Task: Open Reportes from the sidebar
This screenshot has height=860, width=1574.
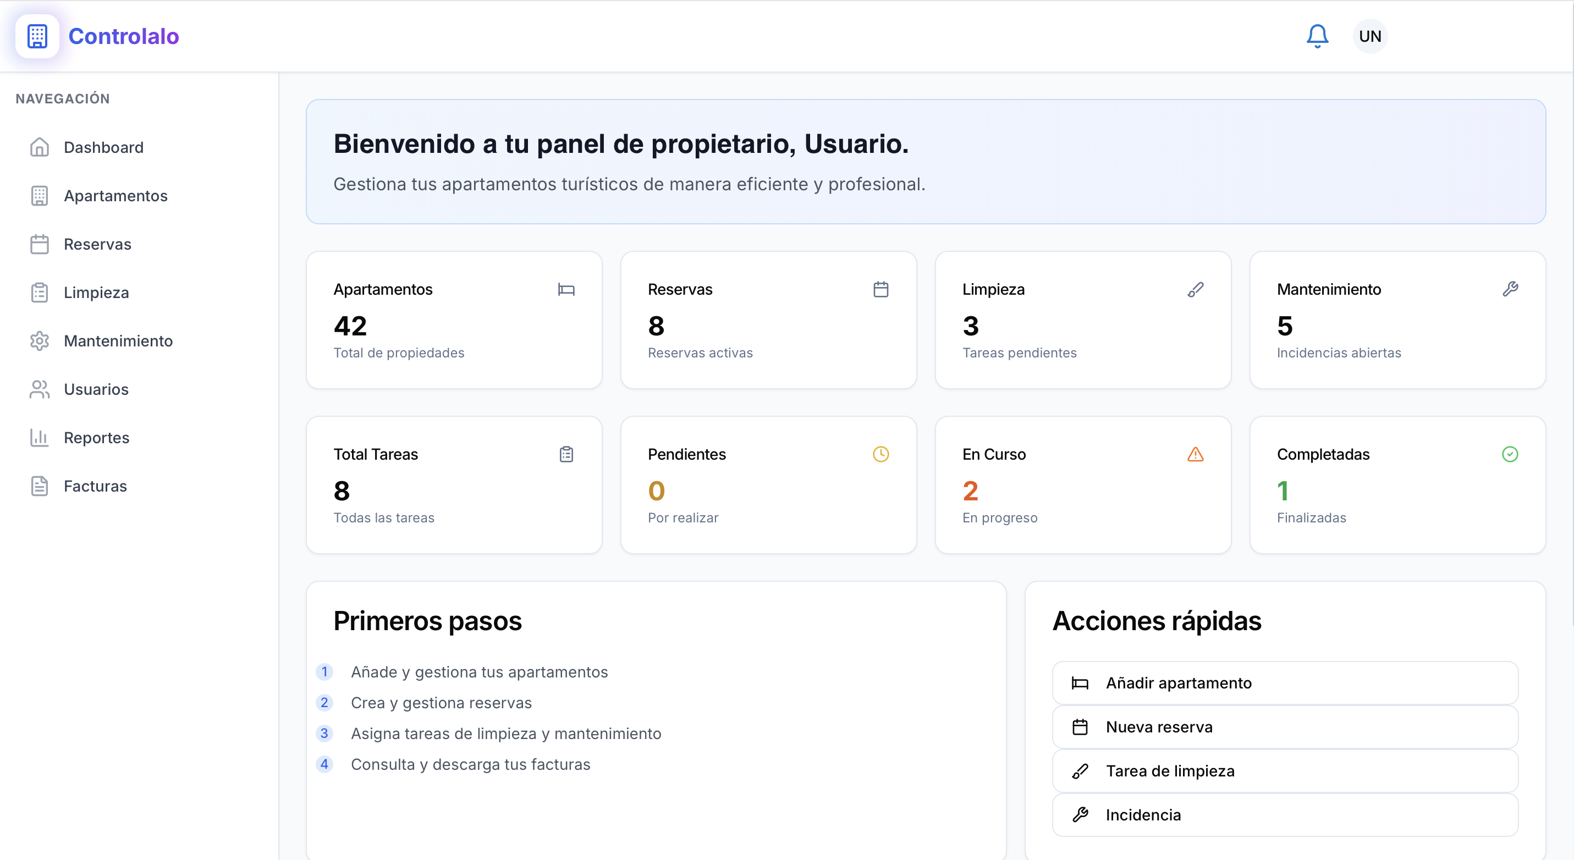Action: [x=139, y=437]
